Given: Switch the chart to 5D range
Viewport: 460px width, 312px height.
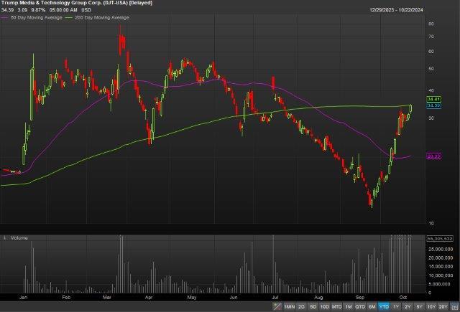Looking at the screenshot, I should [x=313, y=306].
